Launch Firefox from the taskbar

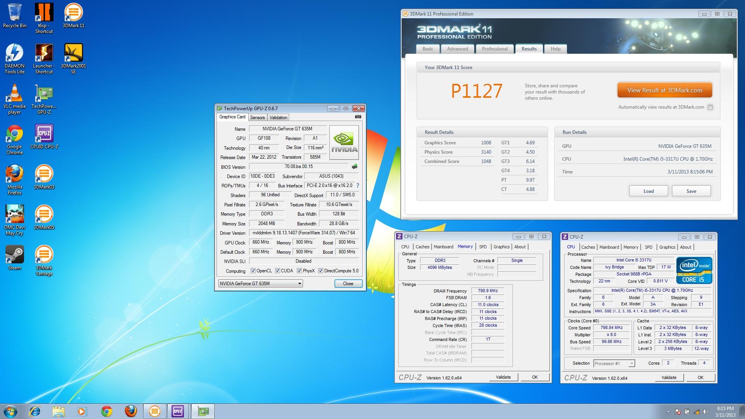pos(131,411)
